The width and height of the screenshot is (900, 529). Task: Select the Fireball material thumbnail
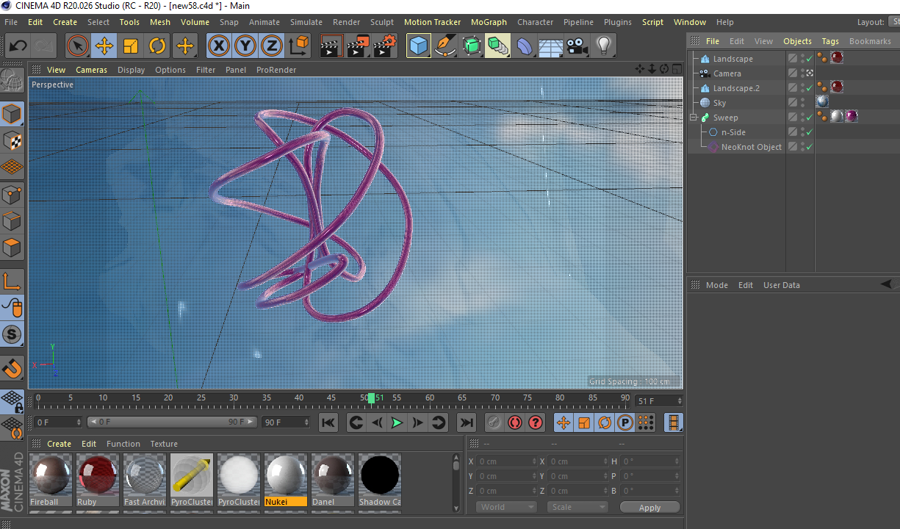(x=51, y=480)
